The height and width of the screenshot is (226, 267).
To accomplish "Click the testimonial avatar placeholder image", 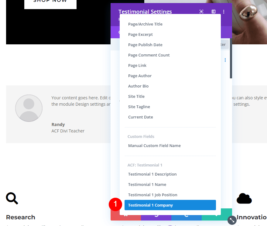I will coord(29,108).
